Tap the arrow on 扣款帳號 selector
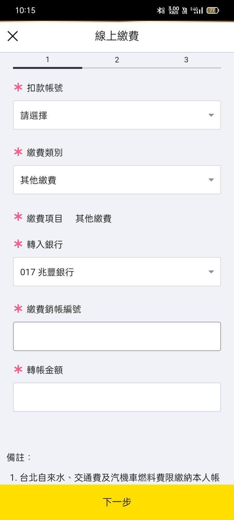 [211, 115]
